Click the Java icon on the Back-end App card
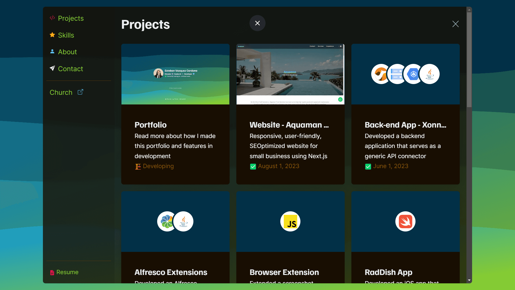This screenshot has height=290, width=515. pos(430,74)
